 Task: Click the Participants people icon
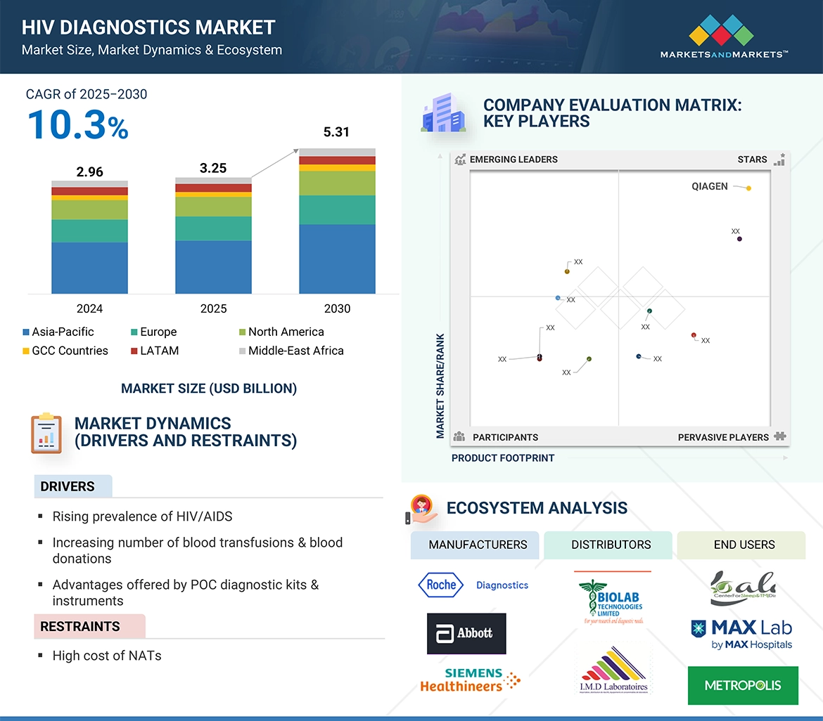[460, 436]
